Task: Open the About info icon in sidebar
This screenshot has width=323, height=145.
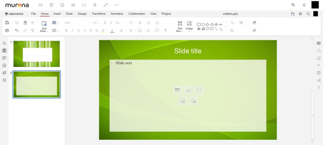Action: tap(4, 80)
